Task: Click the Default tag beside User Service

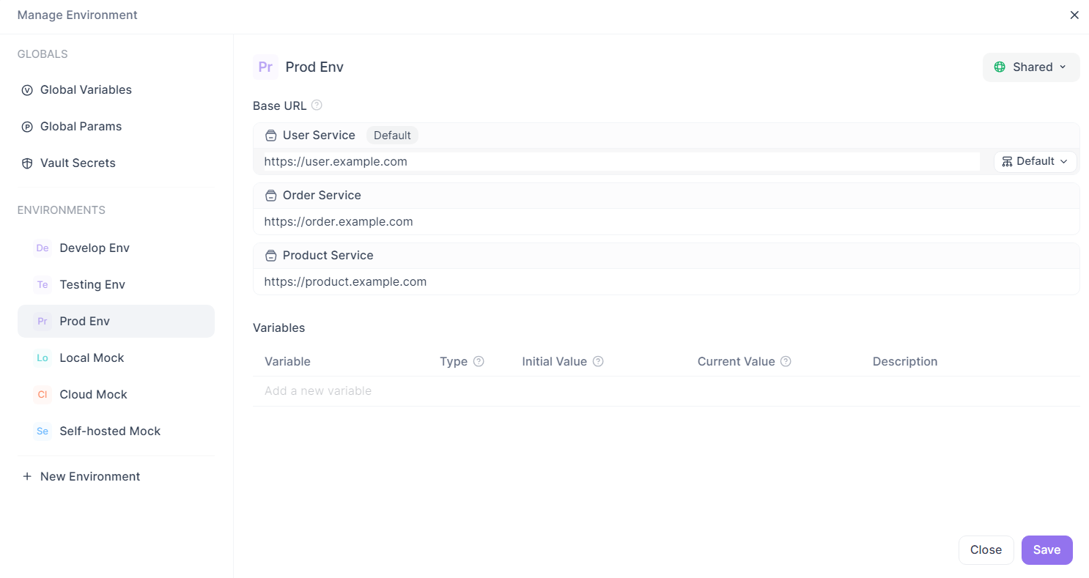Action: coord(392,136)
